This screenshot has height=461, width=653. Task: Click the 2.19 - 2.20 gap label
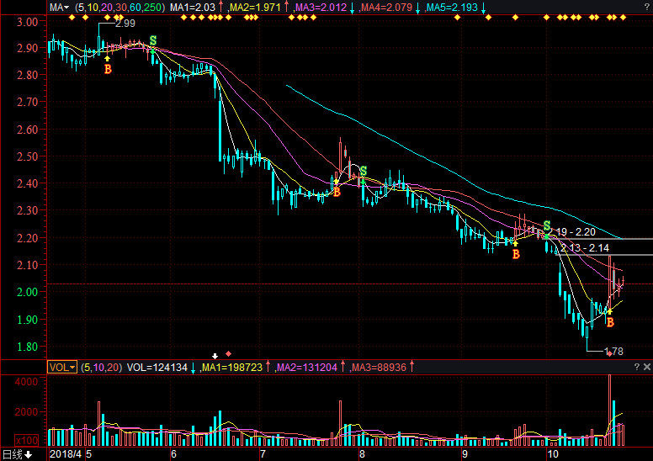(572, 232)
